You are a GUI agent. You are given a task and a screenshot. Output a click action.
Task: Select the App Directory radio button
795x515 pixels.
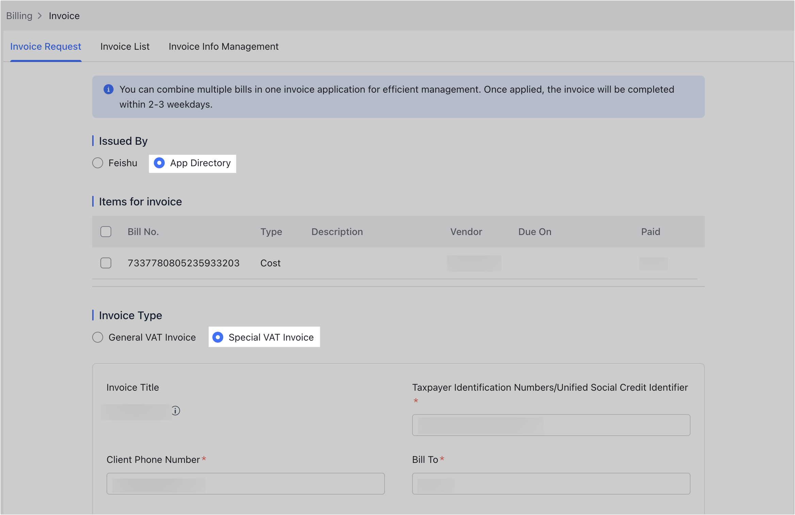pyautogui.click(x=159, y=163)
